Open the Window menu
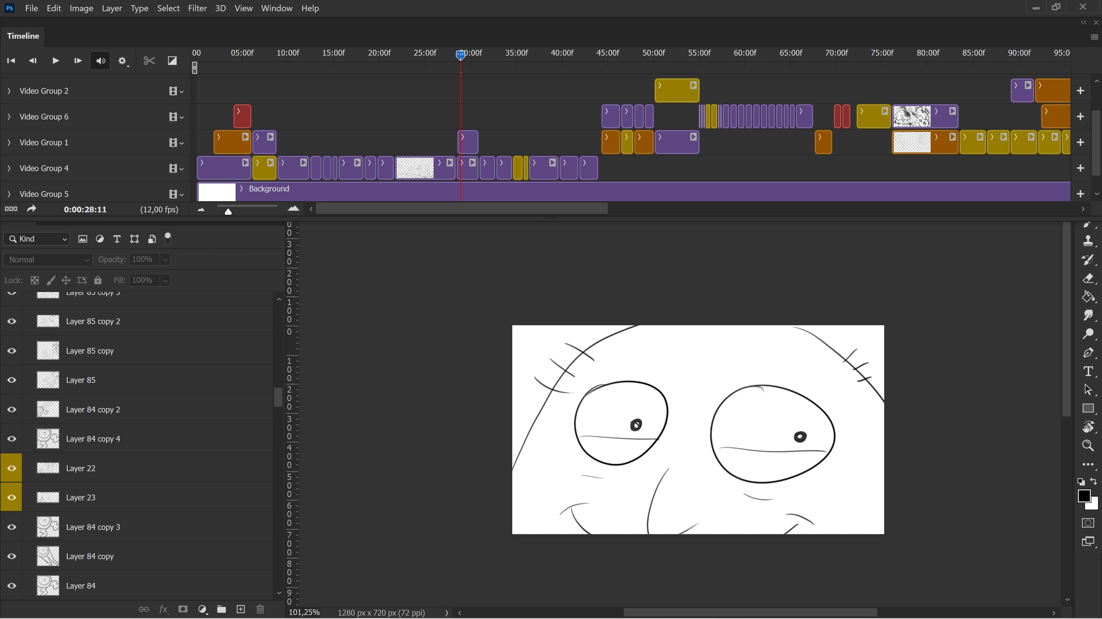Screen dimensions: 1102x619 [276, 8]
